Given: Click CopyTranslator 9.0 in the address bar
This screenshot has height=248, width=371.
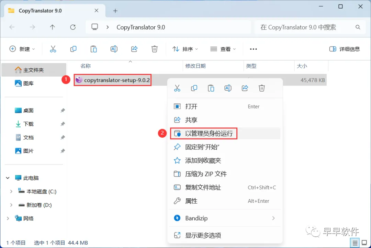Looking at the screenshot, I should point(141,27).
